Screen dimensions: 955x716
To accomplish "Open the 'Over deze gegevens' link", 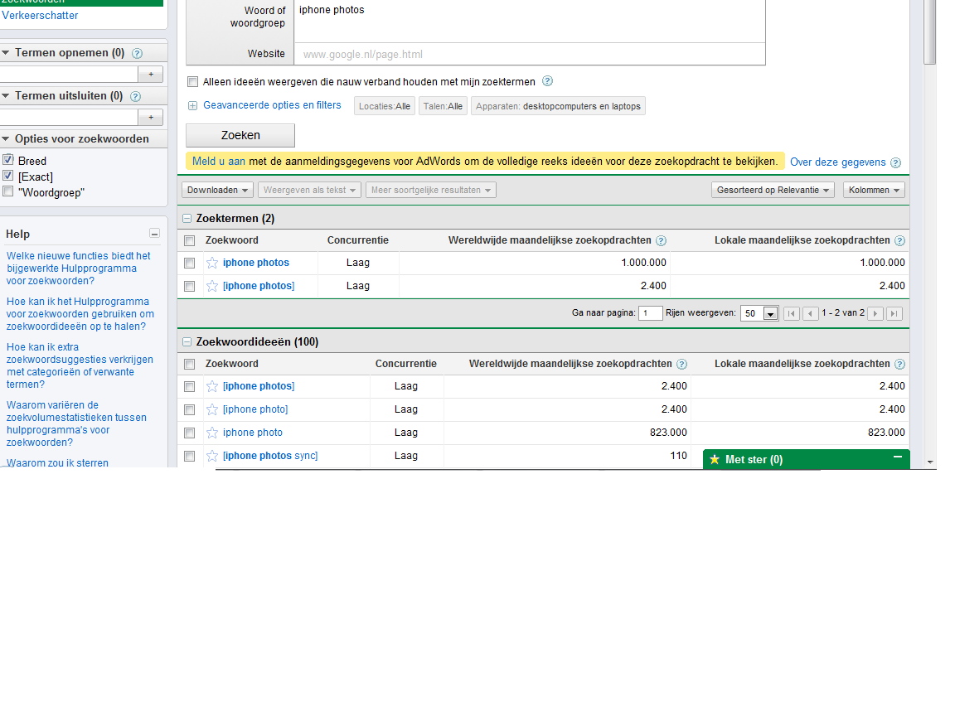I will pyautogui.click(x=837, y=162).
